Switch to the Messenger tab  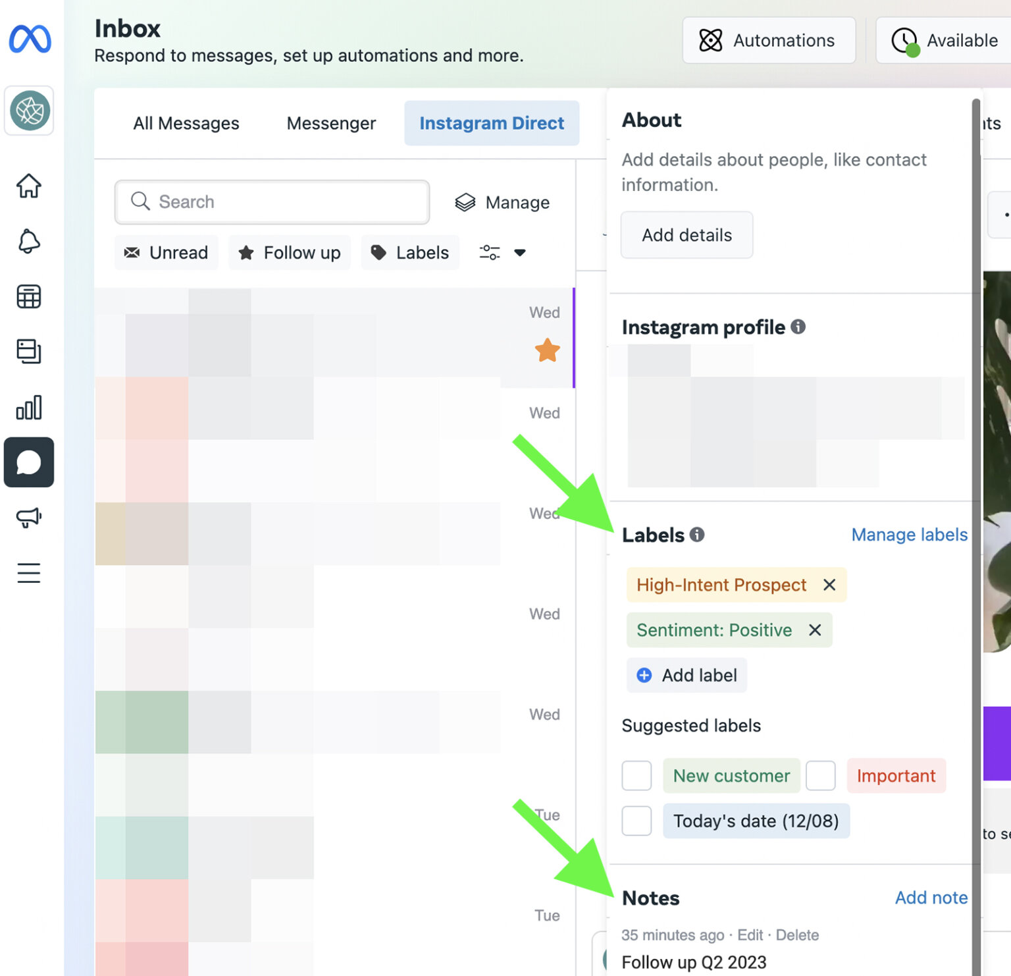(x=331, y=123)
